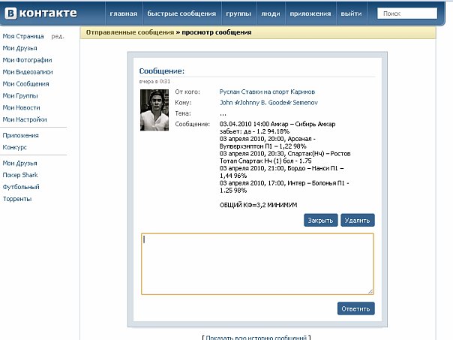Go to Мои Сообщения in sidebar
This screenshot has width=453, height=340.
tap(25, 84)
